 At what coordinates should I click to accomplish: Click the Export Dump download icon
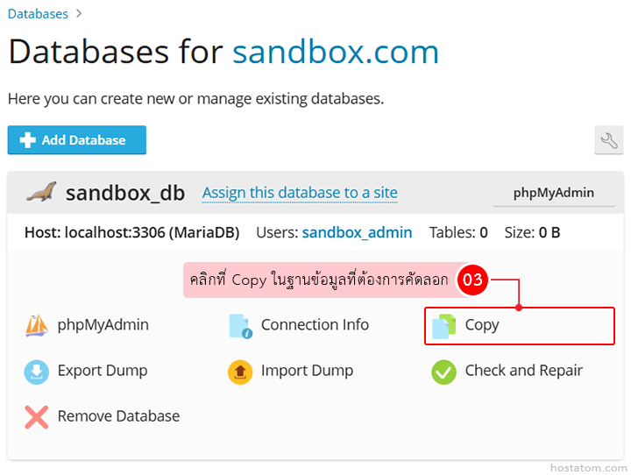[36, 372]
